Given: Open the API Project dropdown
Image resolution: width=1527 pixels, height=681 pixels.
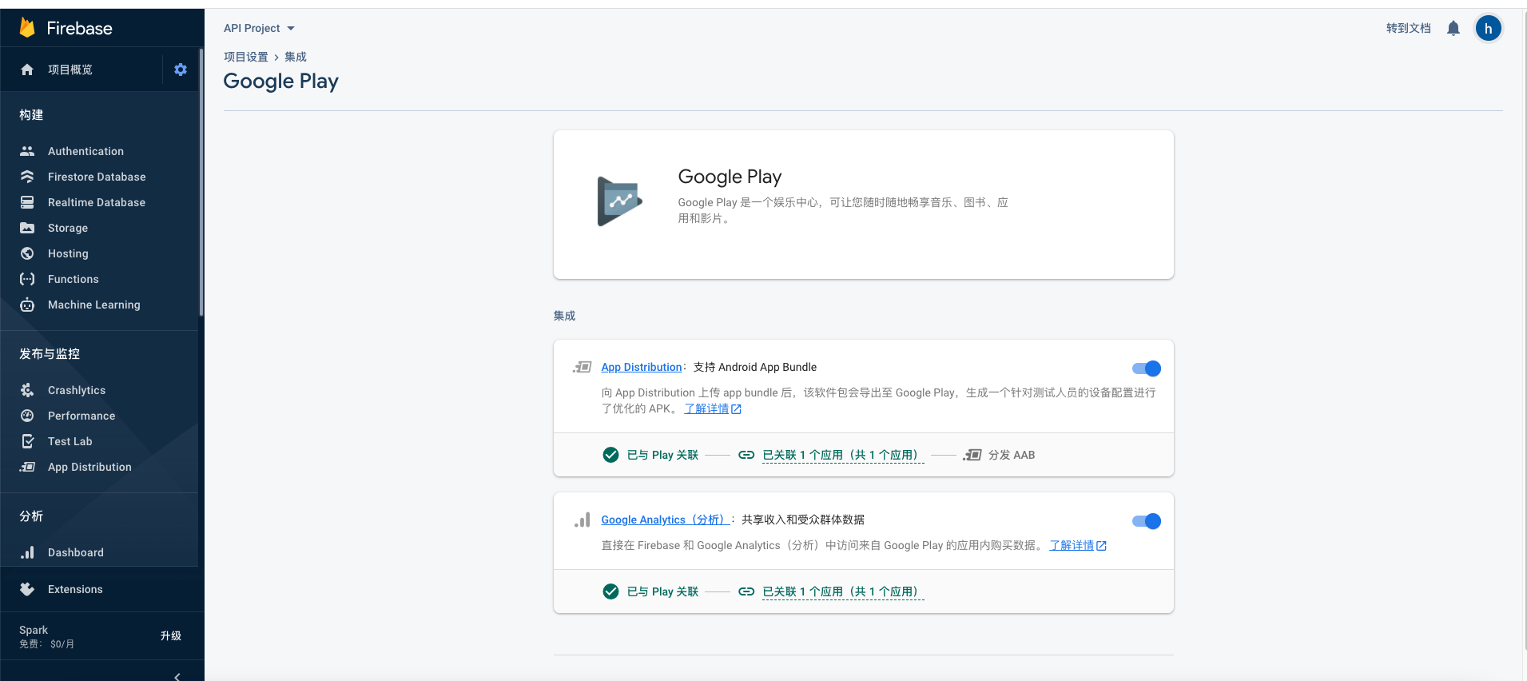Looking at the screenshot, I should pyautogui.click(x=259, y=28).
